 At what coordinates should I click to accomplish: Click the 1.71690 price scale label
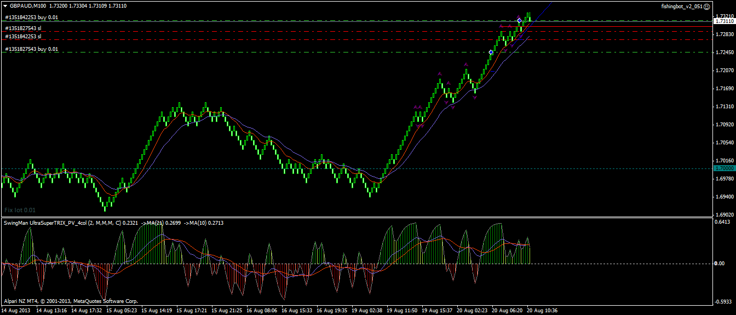(x=725, y=88)
